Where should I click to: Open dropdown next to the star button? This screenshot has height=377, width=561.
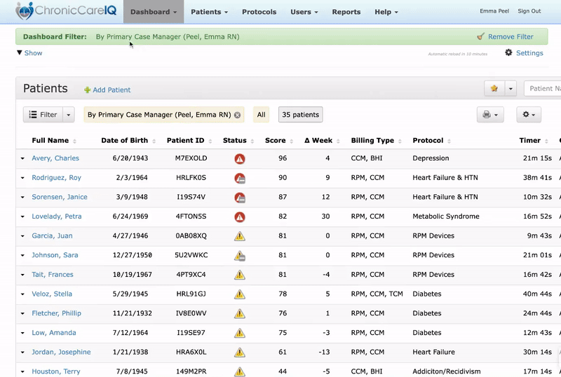point(511,88)
